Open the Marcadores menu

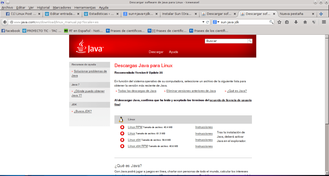(62, 8)
